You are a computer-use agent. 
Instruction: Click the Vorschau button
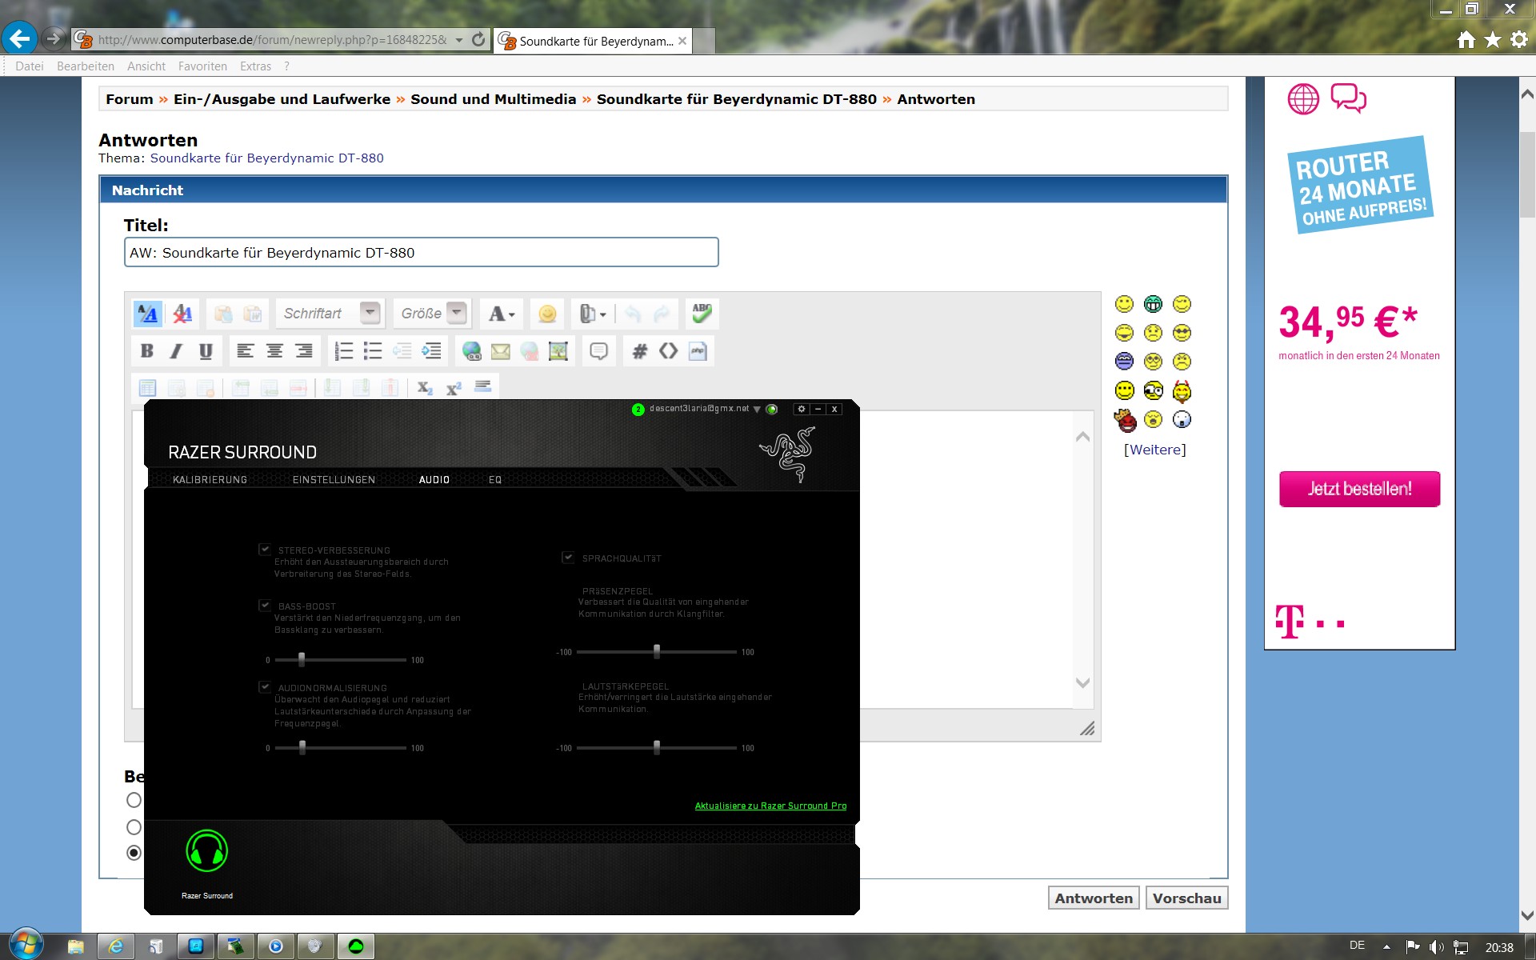1186,898
